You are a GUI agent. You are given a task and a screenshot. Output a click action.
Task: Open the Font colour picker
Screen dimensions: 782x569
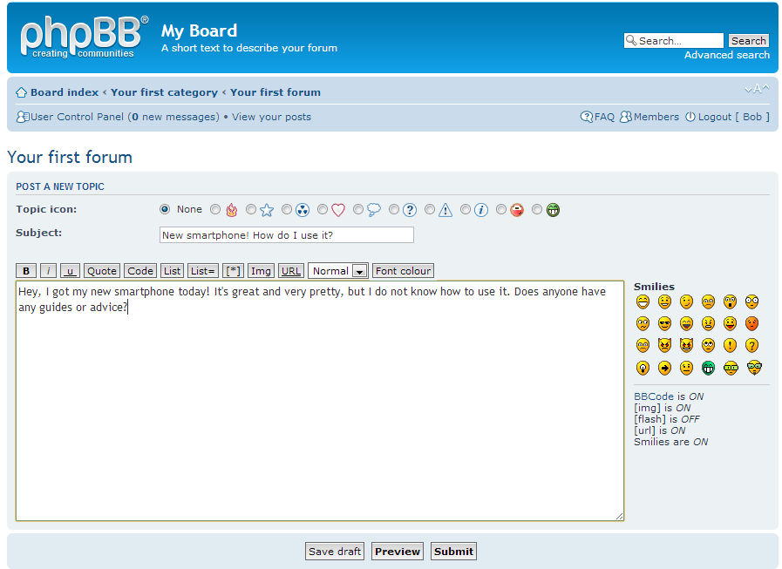pyautogui.click(x=403, y=270)
